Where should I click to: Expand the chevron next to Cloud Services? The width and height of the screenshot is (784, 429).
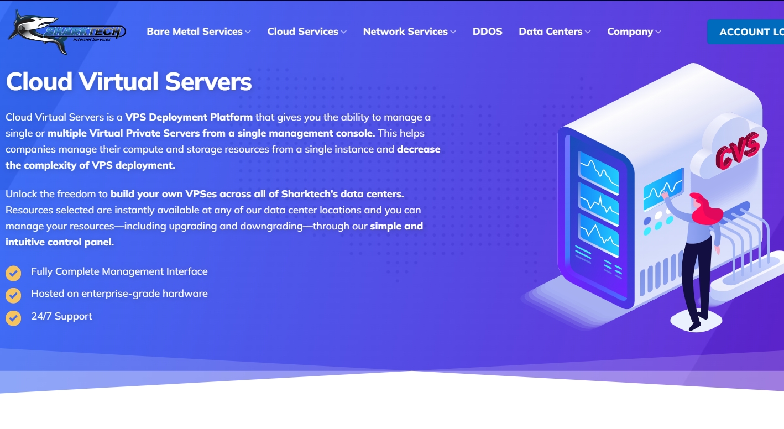point(344,32)
